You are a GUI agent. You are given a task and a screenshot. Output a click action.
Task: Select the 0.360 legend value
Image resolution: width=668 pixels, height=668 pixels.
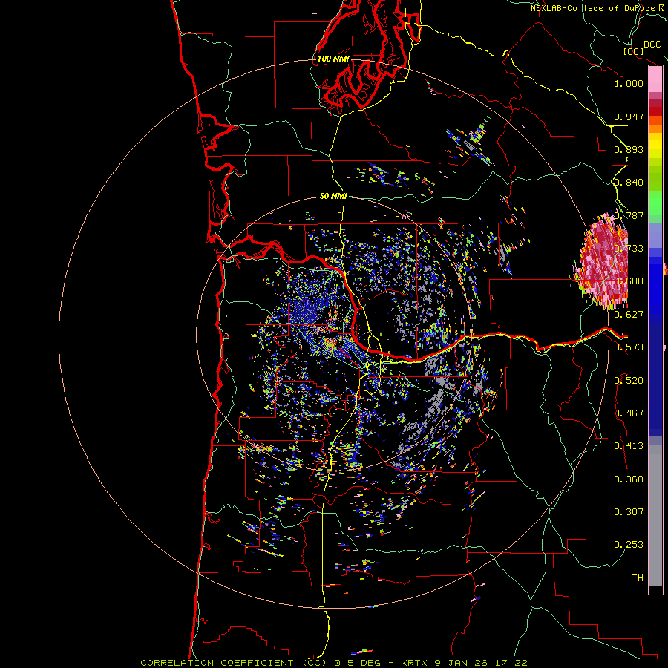(629, 479)
